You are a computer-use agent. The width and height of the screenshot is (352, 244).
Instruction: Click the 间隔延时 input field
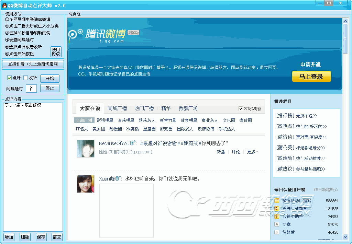(x=31, y=89)
